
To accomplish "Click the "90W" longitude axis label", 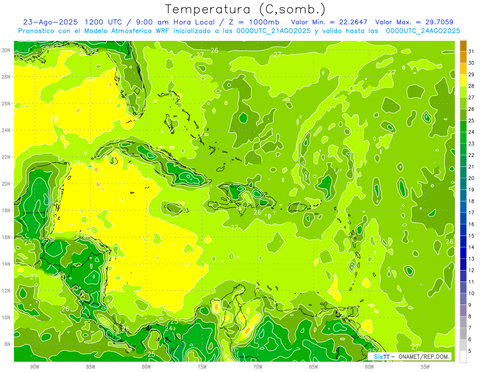I will point(35,367).
